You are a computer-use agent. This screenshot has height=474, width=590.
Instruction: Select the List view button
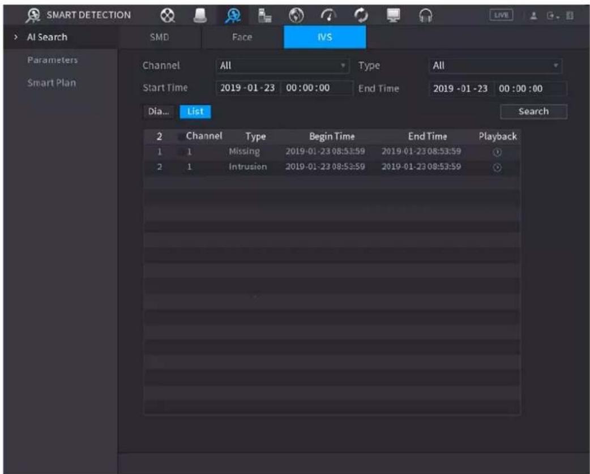coord(195,112)
